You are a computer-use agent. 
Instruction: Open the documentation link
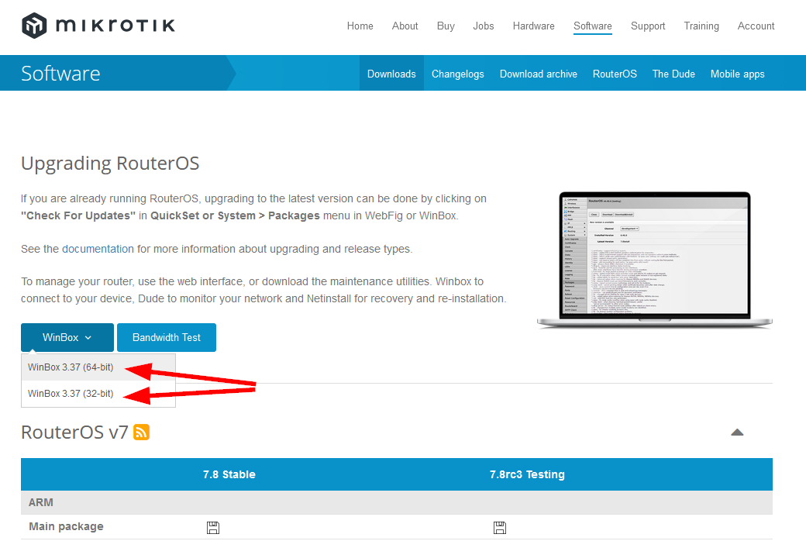pyautogui.click(x=98, y=249)
